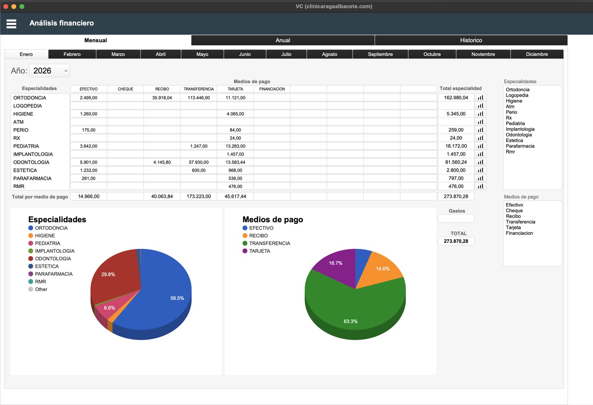Open chart icon for PARAFARMACIA row

(480, 178)
